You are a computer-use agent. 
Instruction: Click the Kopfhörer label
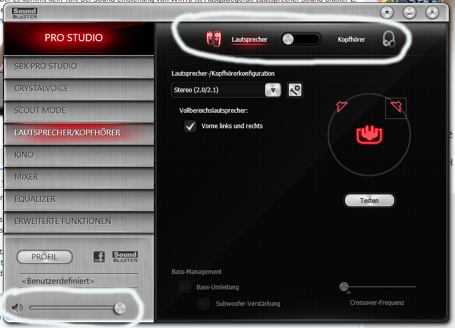tap(351, 40)
